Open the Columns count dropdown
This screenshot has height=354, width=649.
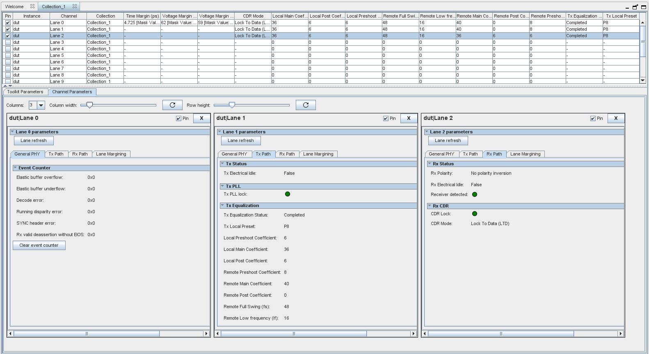pyautogui.click(x=41, y=105)
